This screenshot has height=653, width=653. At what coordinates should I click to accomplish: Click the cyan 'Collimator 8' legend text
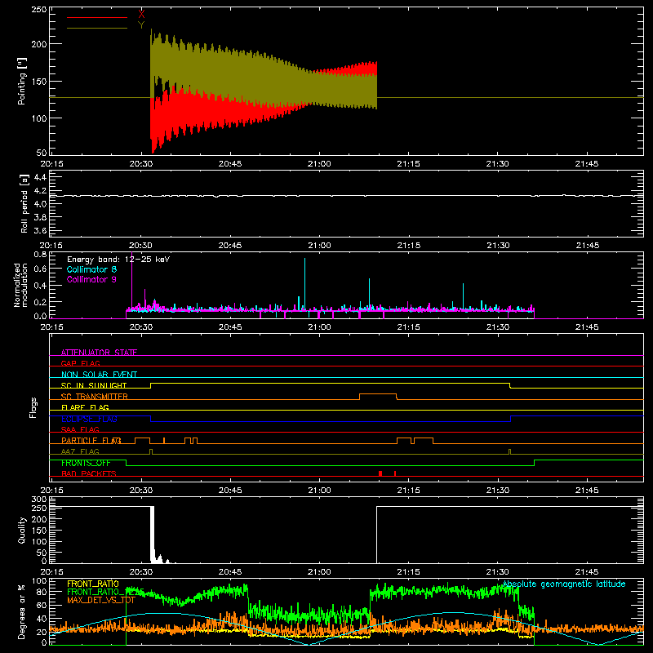click(91, 269)
